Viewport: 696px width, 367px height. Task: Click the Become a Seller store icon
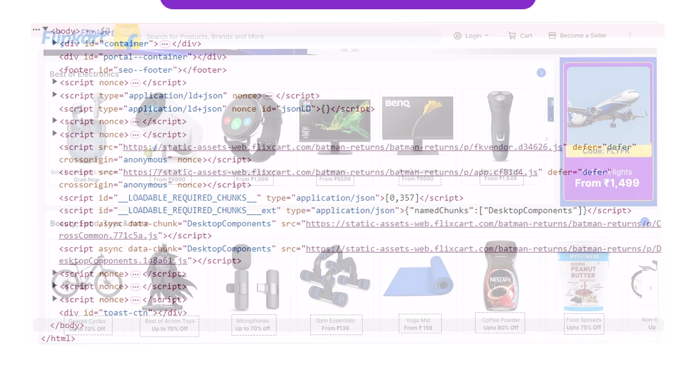click(552, 35)
